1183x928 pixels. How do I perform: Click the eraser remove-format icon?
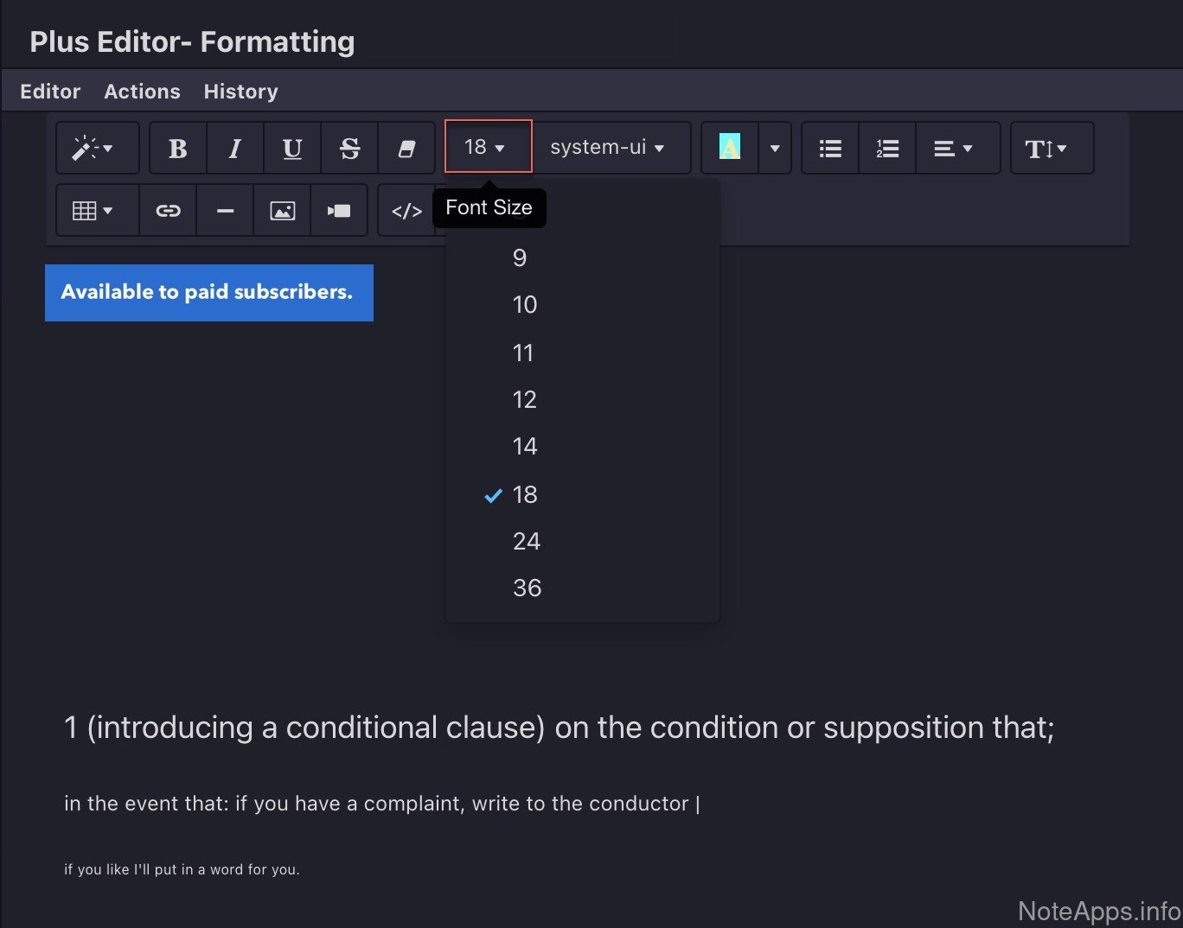(406, 149)
